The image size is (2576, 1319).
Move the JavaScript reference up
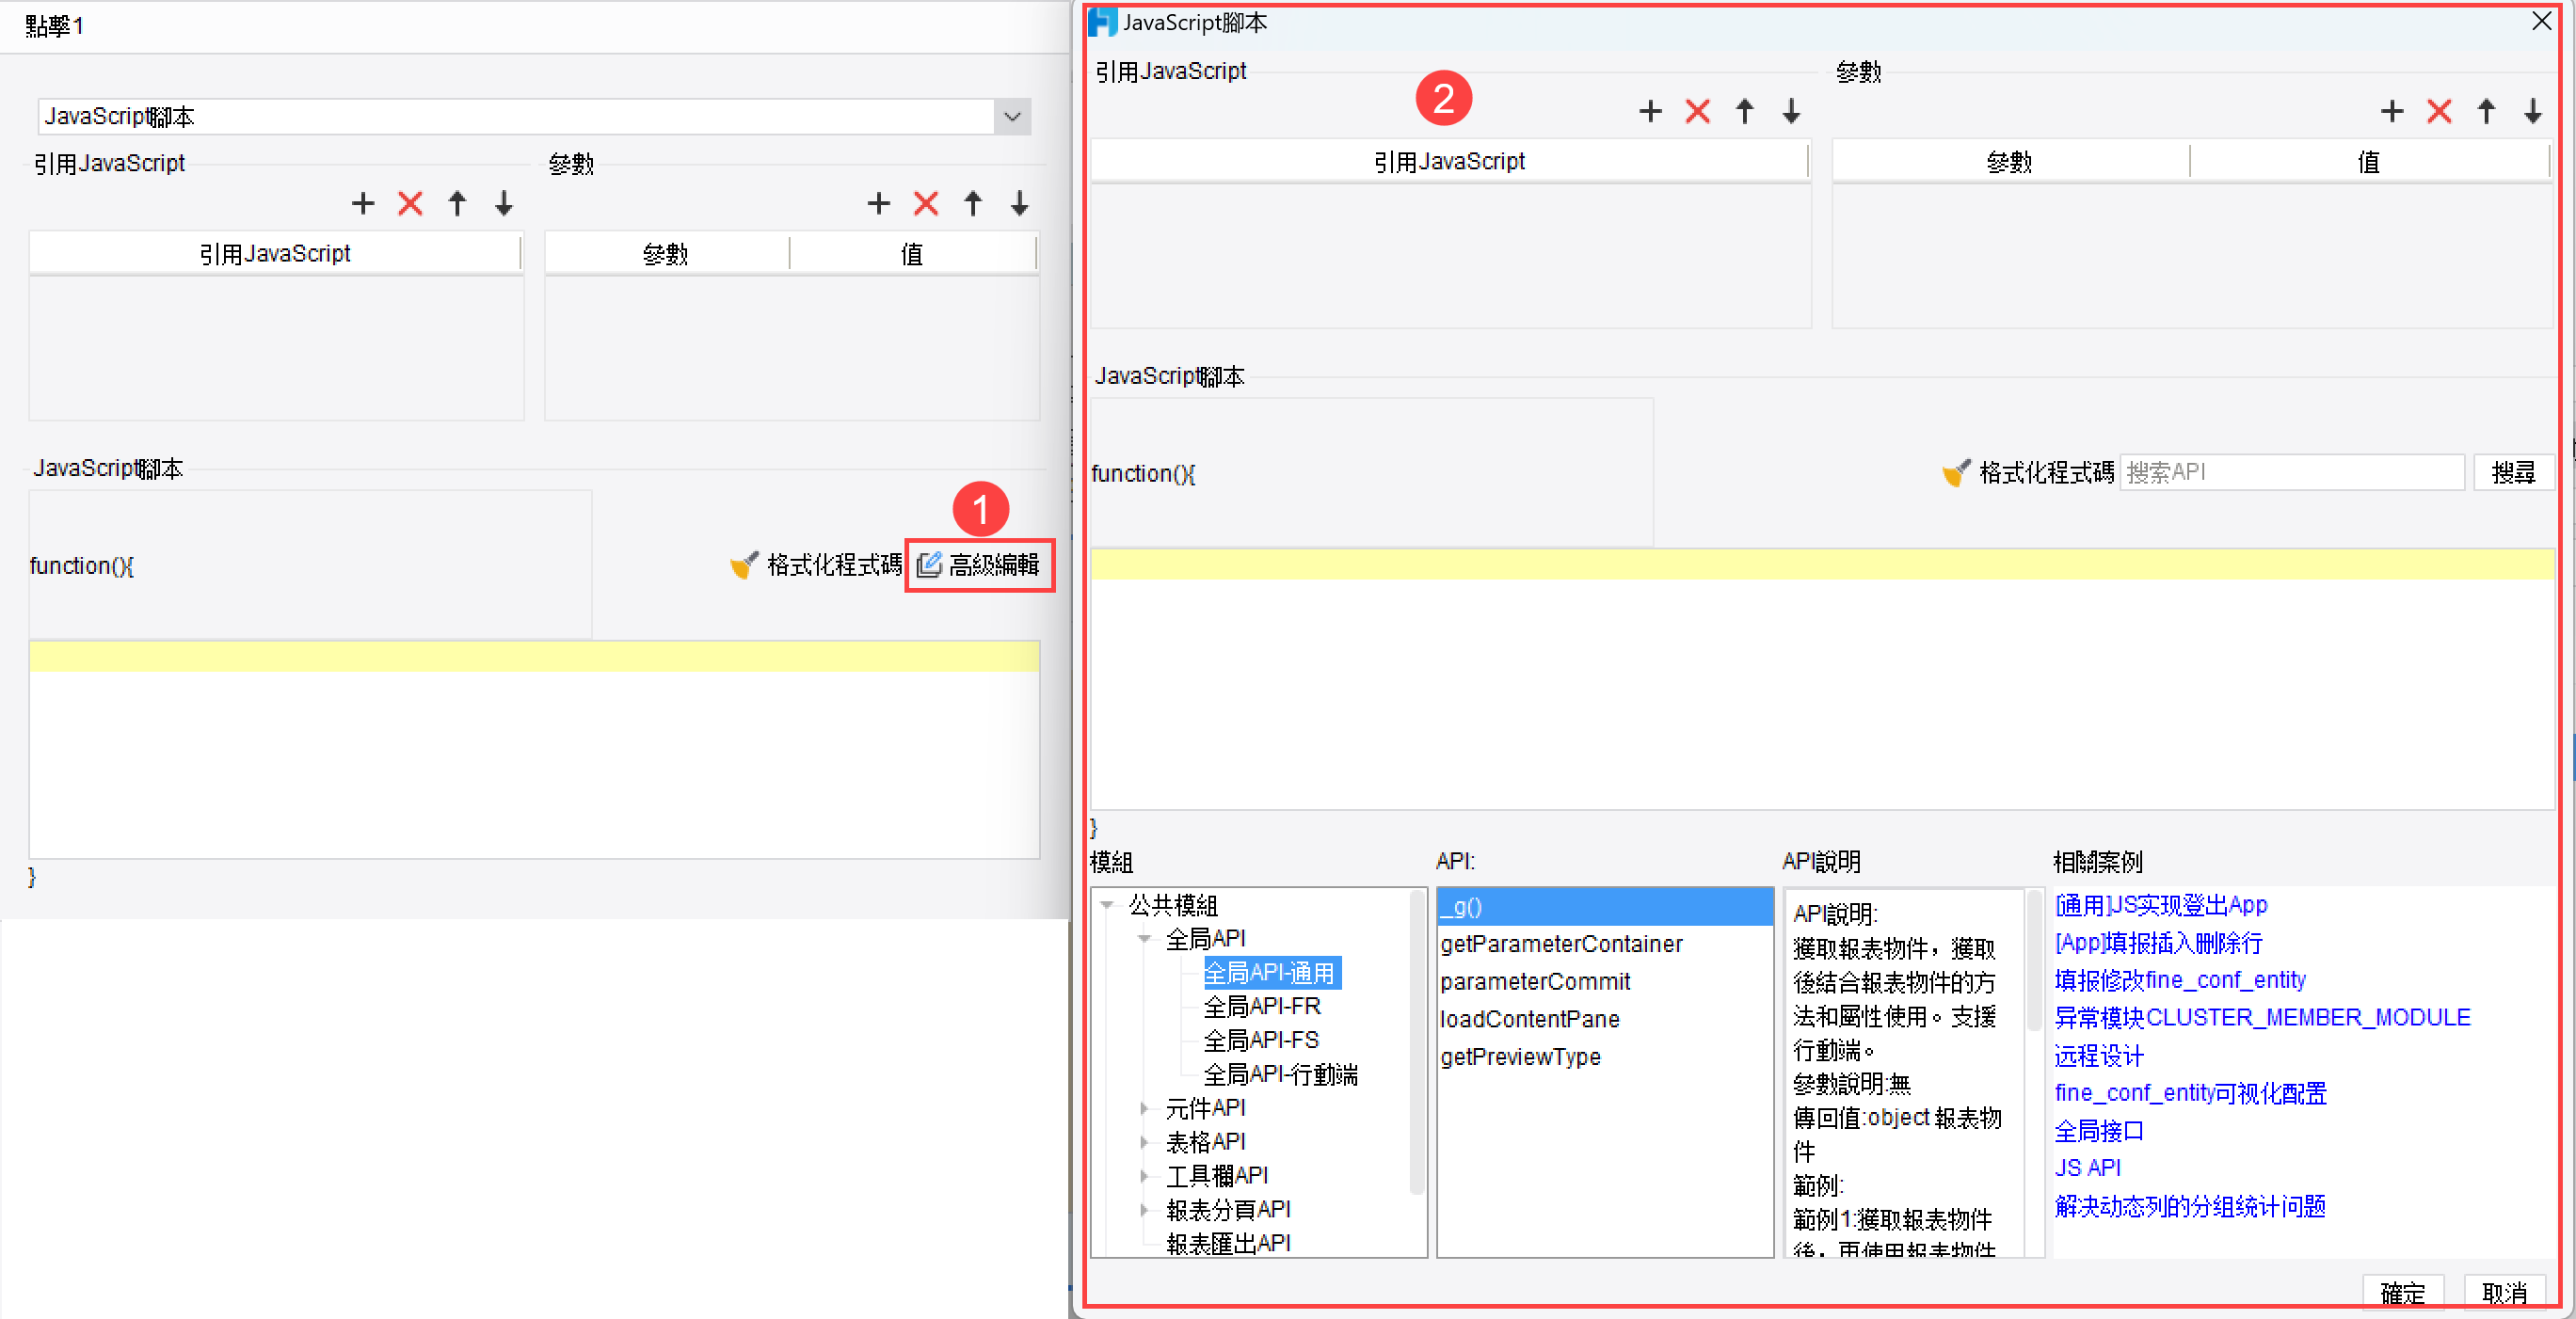(1744, 112)
